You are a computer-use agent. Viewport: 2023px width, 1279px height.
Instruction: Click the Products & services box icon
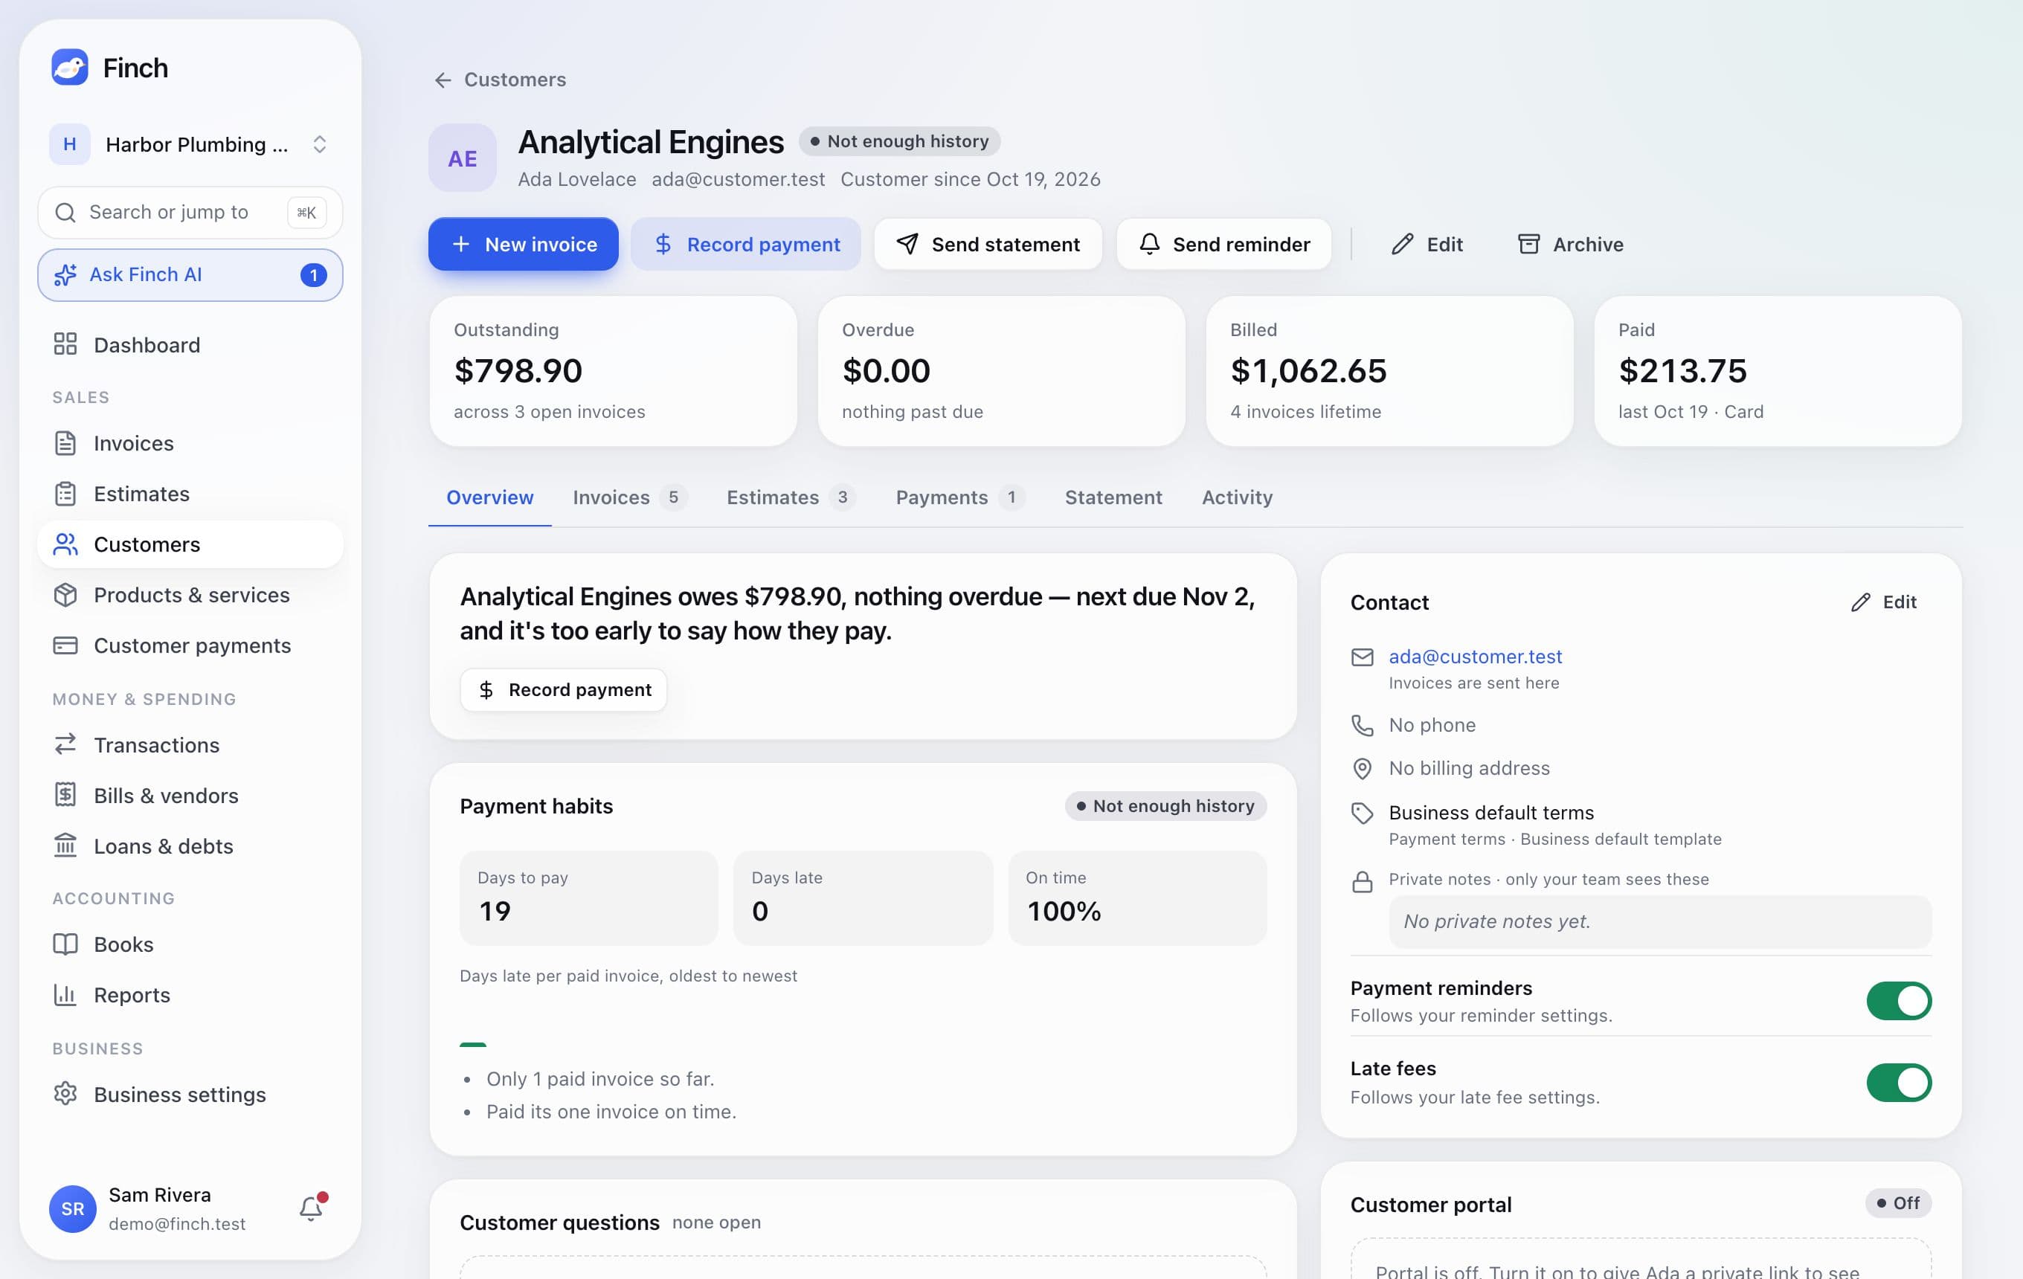(x=65, y=595)
